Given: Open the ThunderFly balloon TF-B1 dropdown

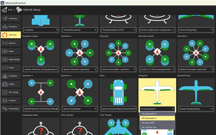Looking at the screenshot, I should (118, 30).
